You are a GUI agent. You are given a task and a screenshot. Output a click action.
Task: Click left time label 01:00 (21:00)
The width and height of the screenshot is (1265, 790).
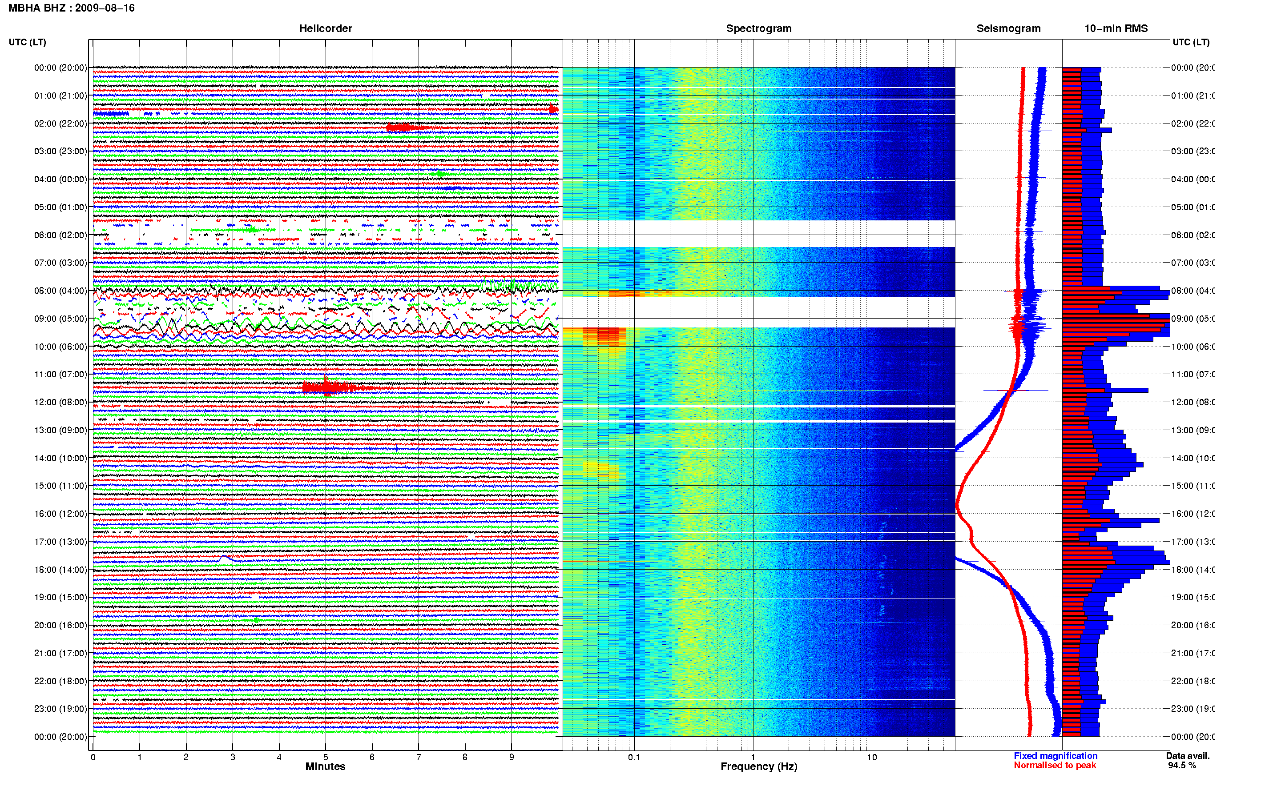pyautogui.click(x=60, y=96)
